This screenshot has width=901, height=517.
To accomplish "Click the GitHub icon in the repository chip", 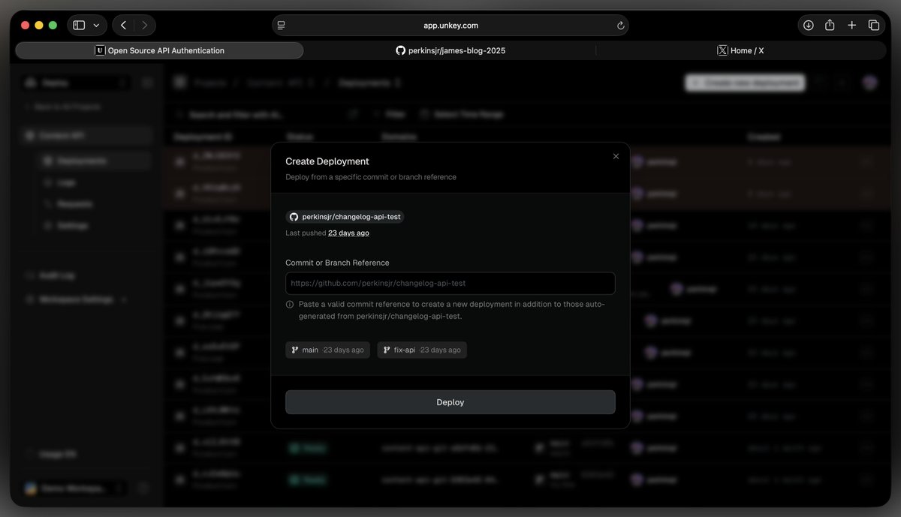I will (294, 217).
